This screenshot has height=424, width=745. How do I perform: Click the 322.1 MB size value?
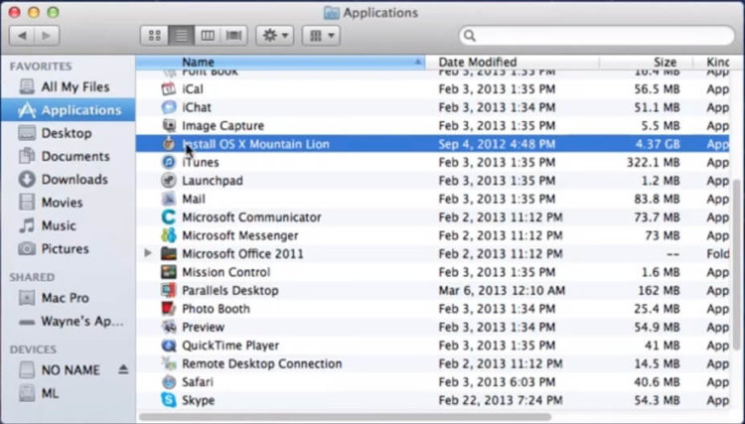point(654,163)
